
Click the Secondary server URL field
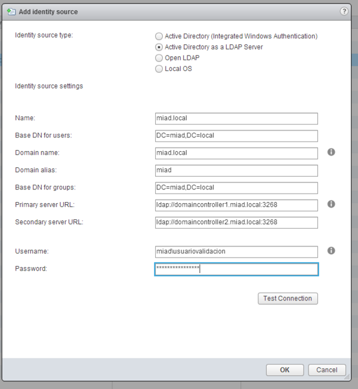236,222
